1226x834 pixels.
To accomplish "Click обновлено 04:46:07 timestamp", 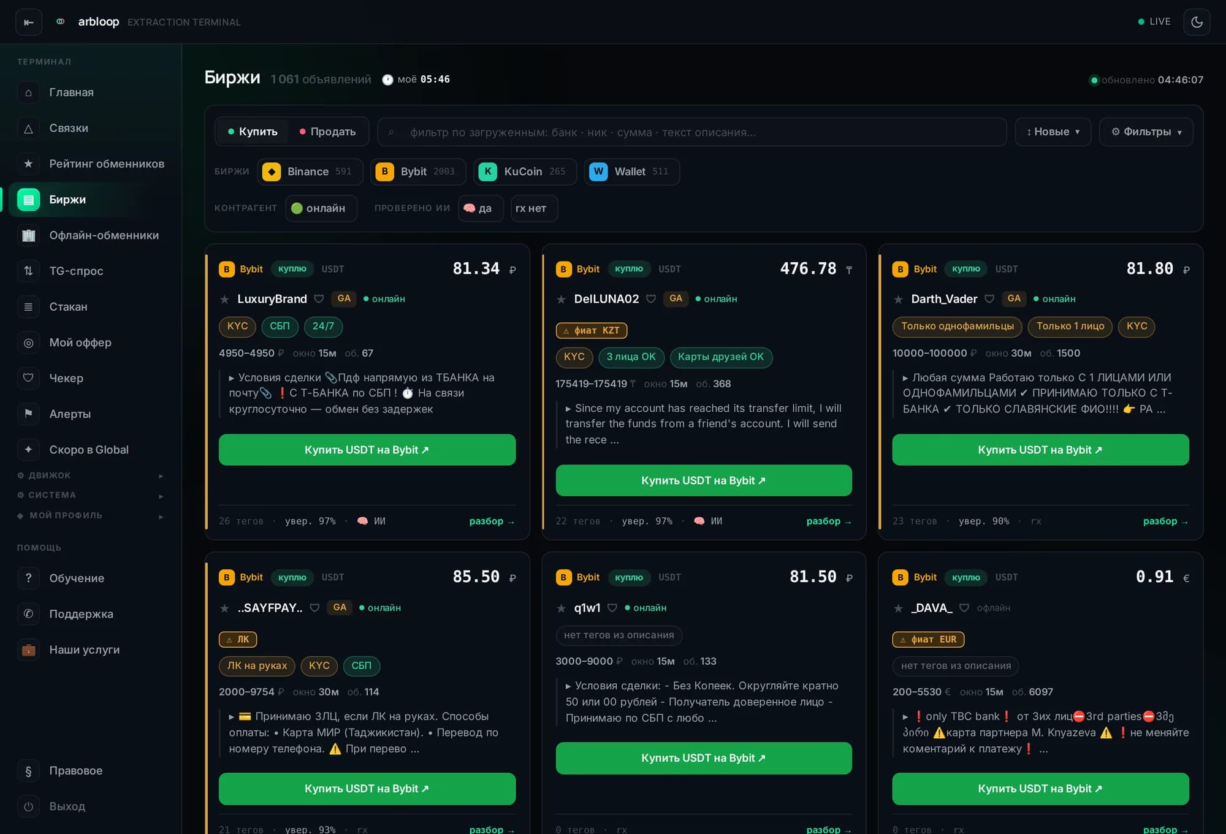I will (1146, 80).
